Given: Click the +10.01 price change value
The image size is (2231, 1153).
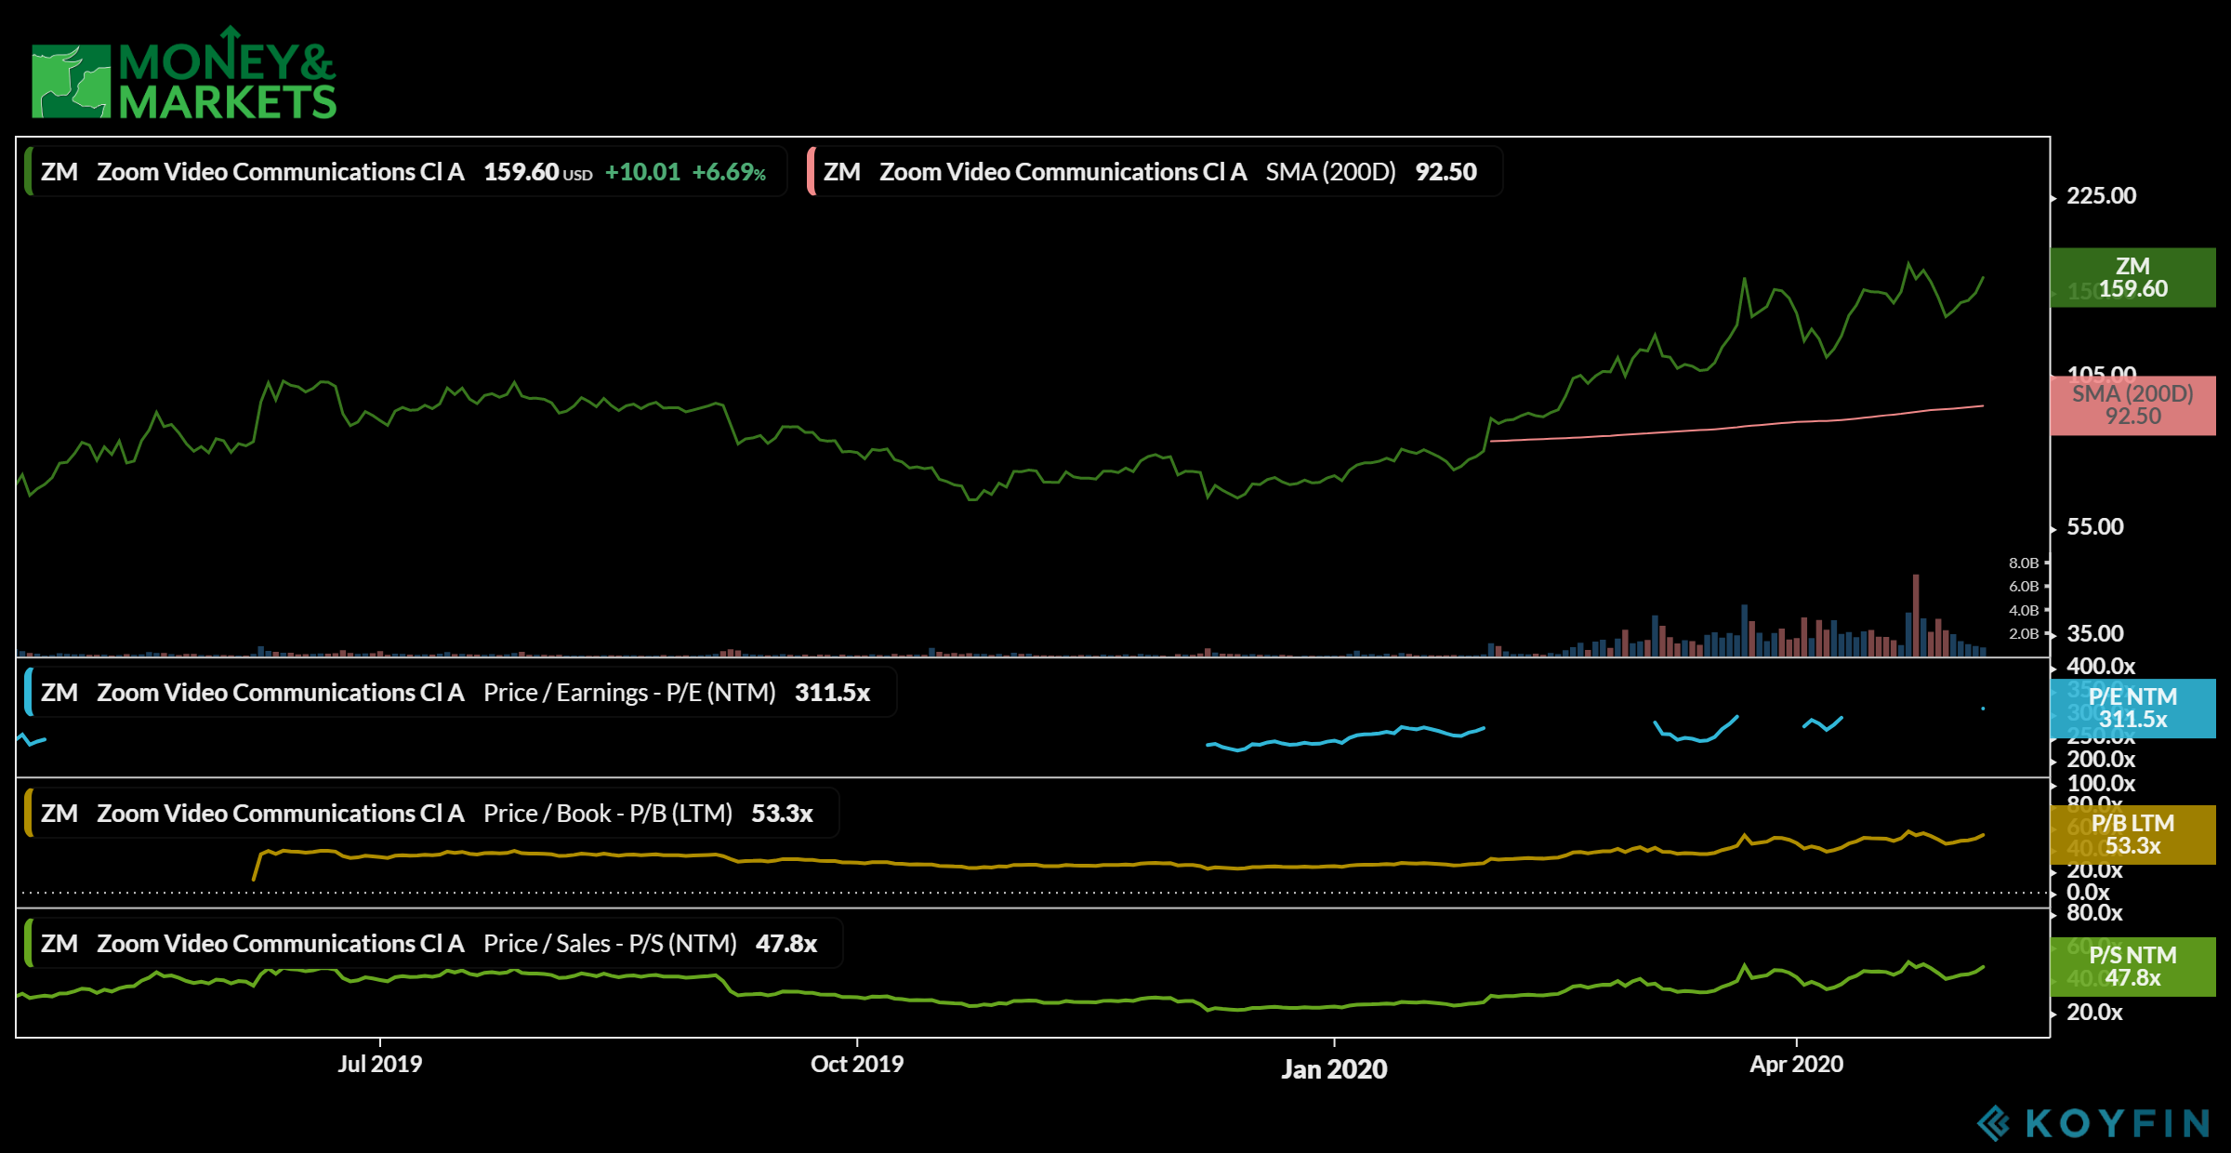Looking at the screenshot, I should coord(642,172).
